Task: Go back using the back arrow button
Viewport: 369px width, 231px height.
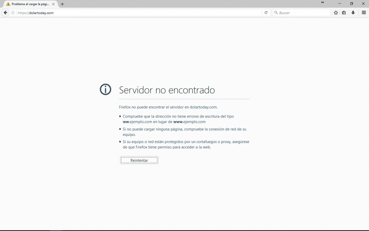Action: click(x=5, y=13)
